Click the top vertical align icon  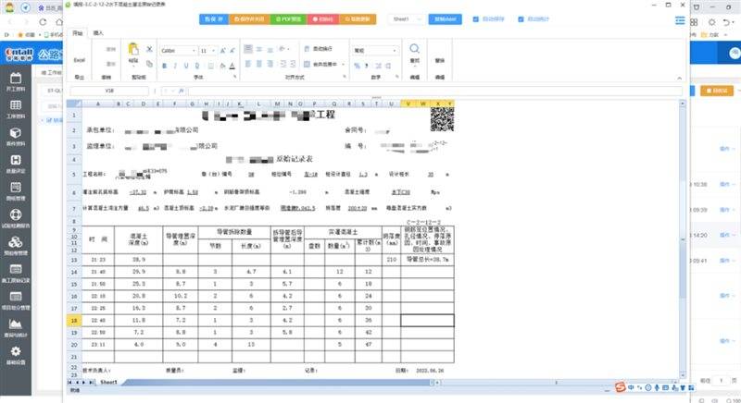click(248, 49)
